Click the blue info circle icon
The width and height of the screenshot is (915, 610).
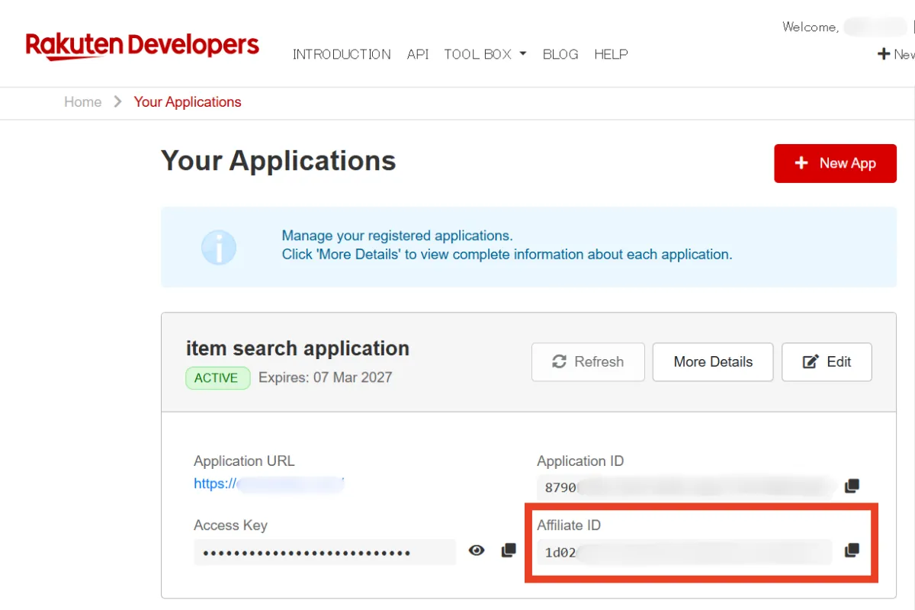pyautogui.click(x=219, y=247)
